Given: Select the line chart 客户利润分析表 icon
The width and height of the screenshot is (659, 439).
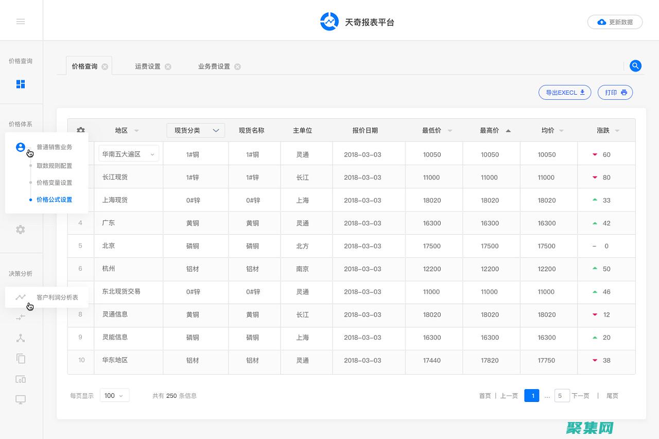Looking at the screenshot, I should 21,296.
